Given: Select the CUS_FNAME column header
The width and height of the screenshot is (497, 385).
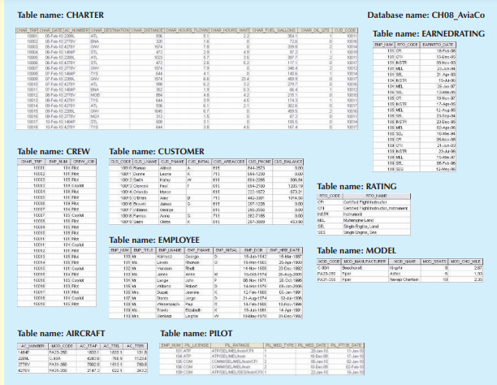Looking at the screenshot, I should click(x=172, y=162).
